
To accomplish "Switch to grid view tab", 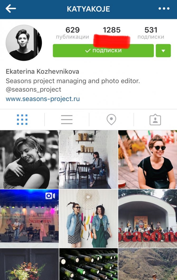I will pos(22,120).
